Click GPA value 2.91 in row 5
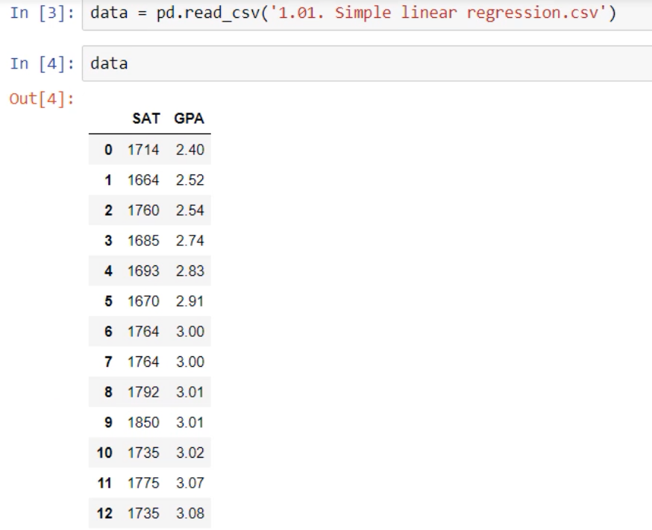This screenshot has width=652, height=530. click(190, 303)
